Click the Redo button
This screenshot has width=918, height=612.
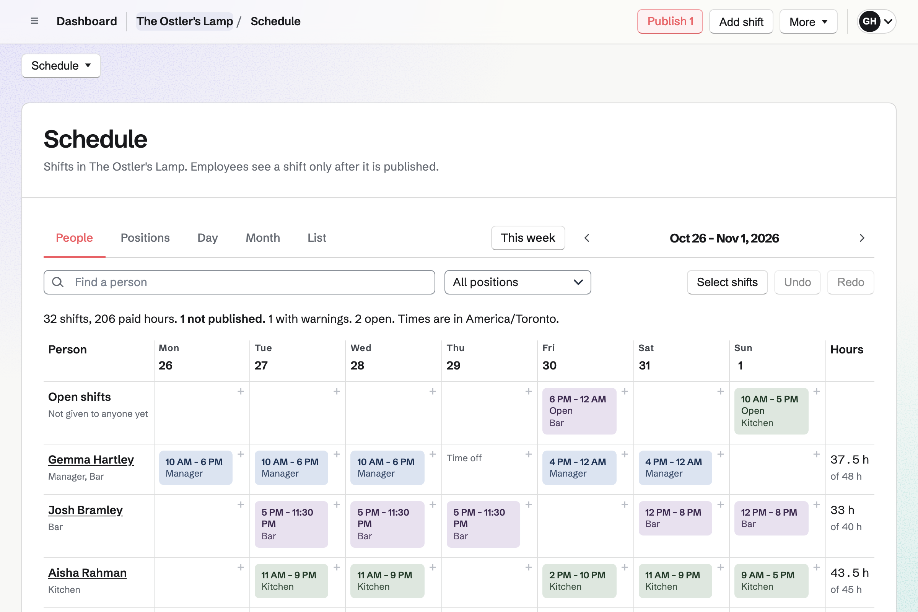point(850,282)
